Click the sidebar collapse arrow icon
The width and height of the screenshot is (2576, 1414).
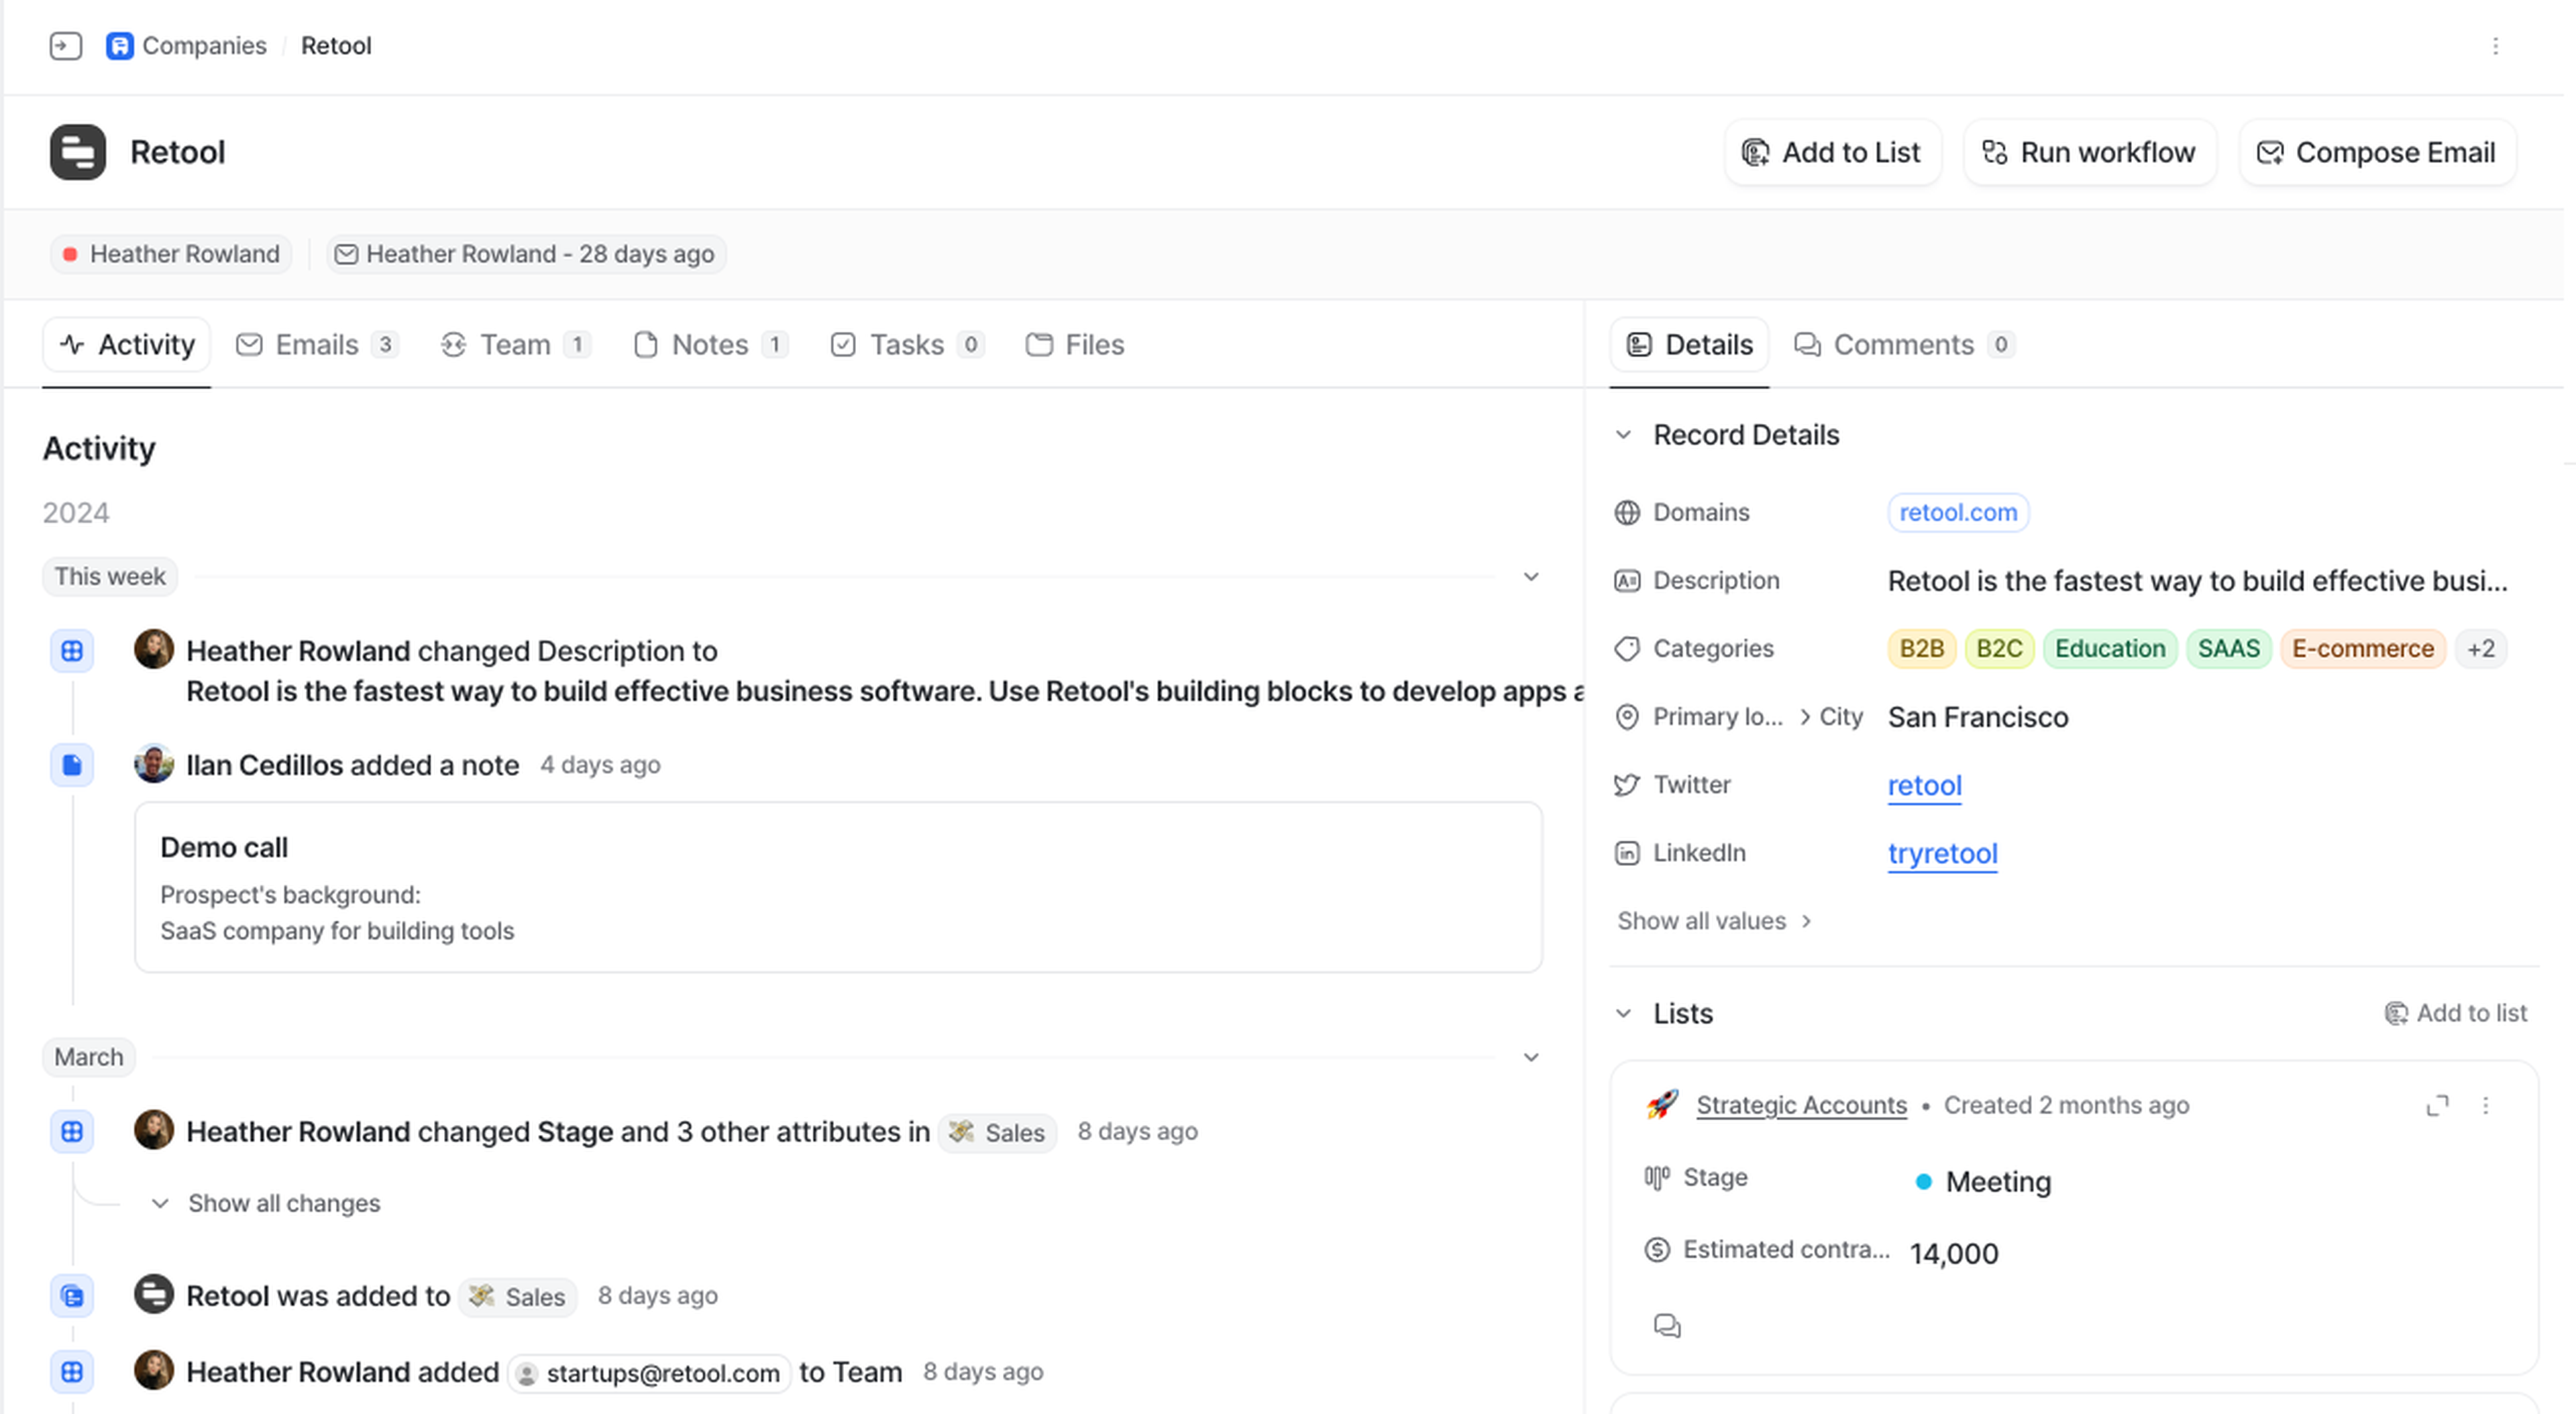(65, 46)
